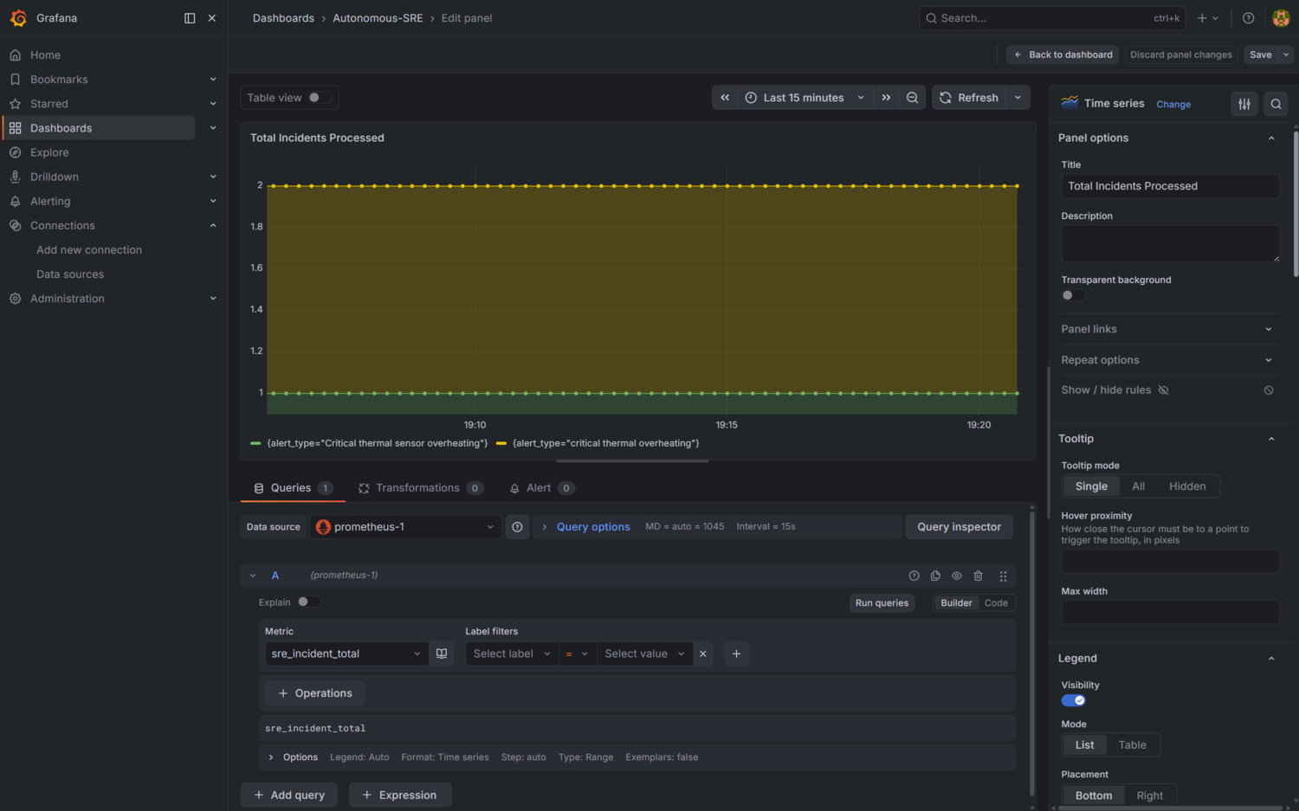Open the help question mark icon in header

(1248, 18)
